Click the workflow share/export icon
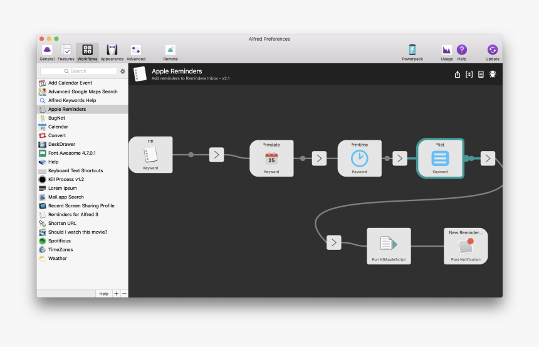This screenshot has width=539, height=347. click(x=458, y=75)
